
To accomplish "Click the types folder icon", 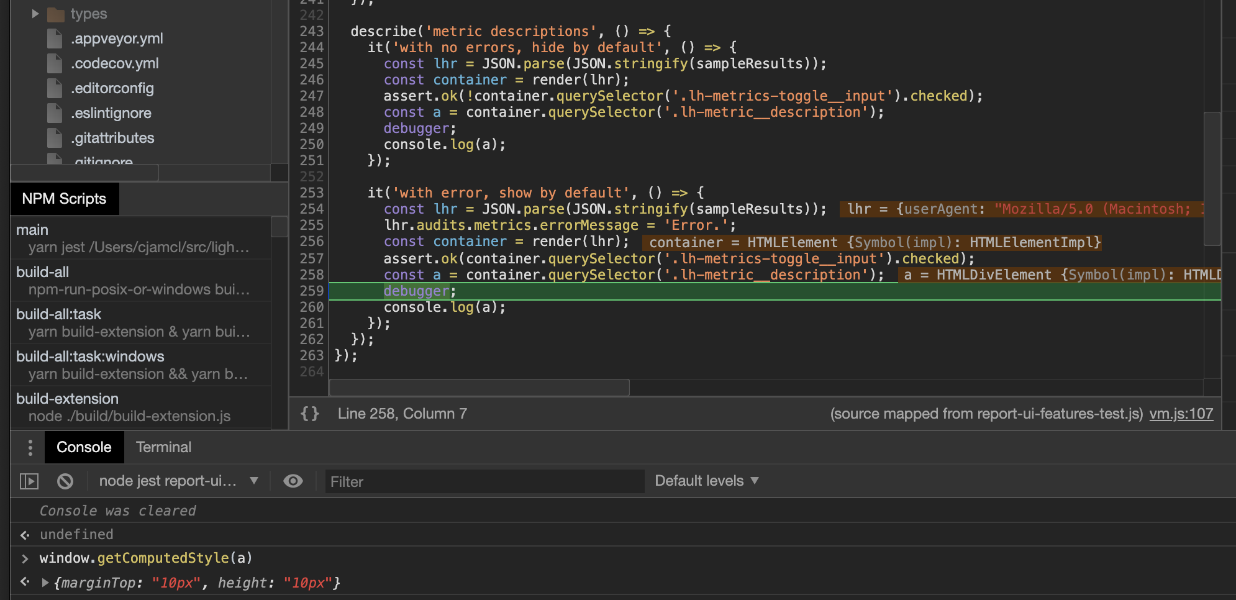I will [x=56, y=14].
